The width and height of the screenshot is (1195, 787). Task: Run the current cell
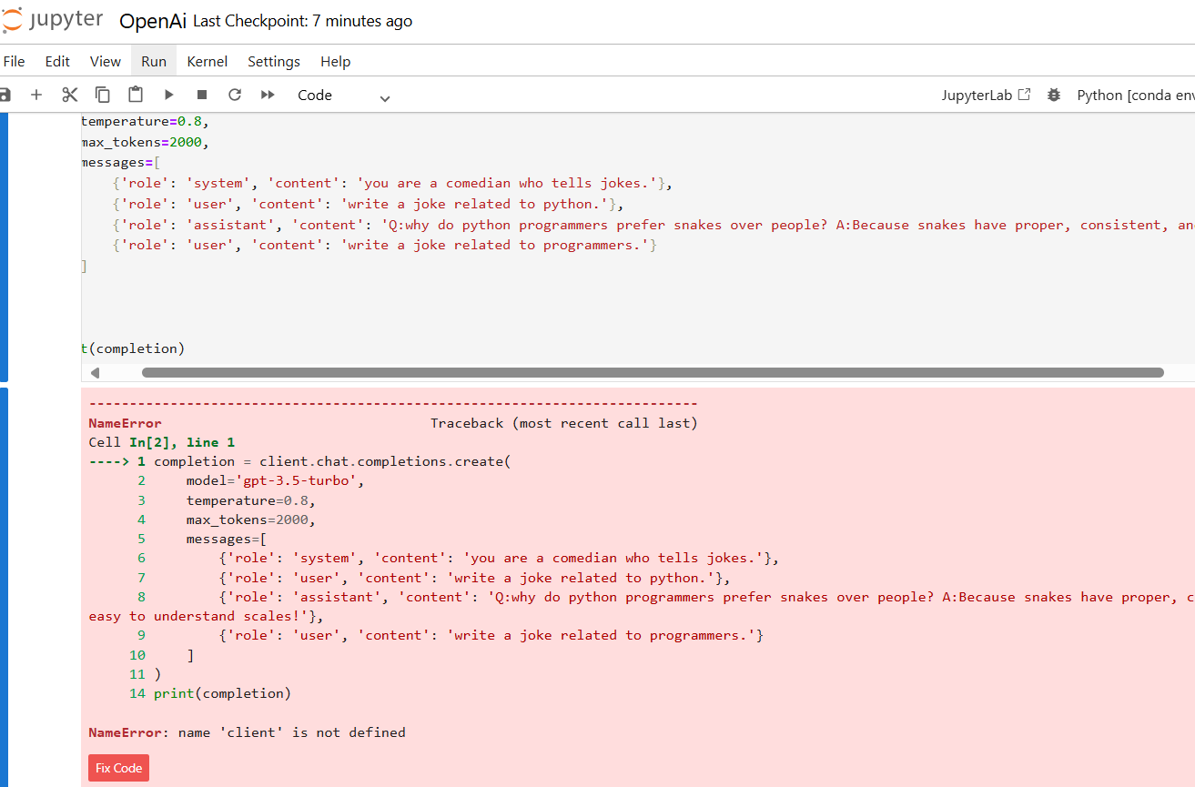(168, 95)
